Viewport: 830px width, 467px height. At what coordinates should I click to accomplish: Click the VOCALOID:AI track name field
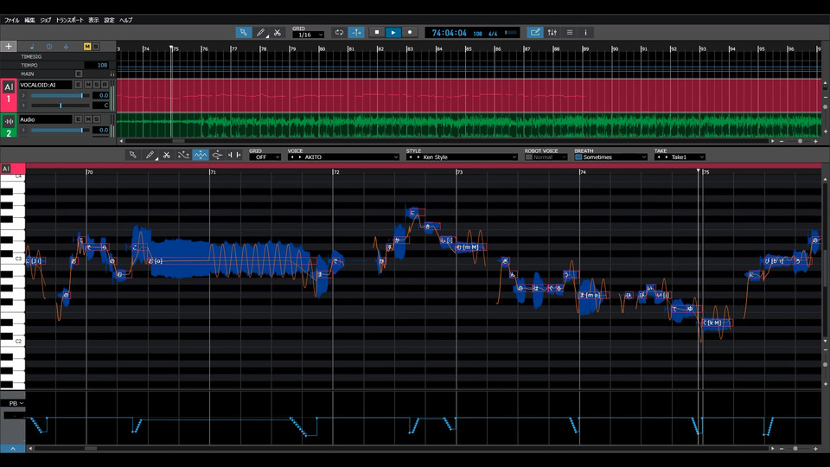tap(46, 85)
